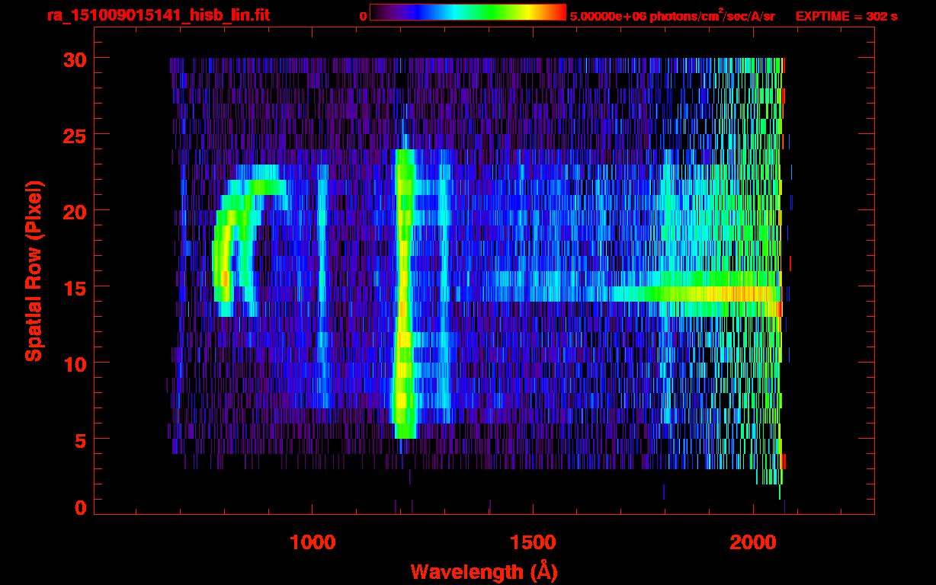Click the 5.00000e+06 photons/cm²/sec/A/sr label
This screenshot has width=936, height=585.
[x=672, y=15]
